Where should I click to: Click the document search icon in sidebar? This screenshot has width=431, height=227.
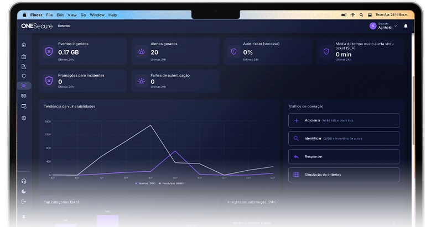coord(24,66)
